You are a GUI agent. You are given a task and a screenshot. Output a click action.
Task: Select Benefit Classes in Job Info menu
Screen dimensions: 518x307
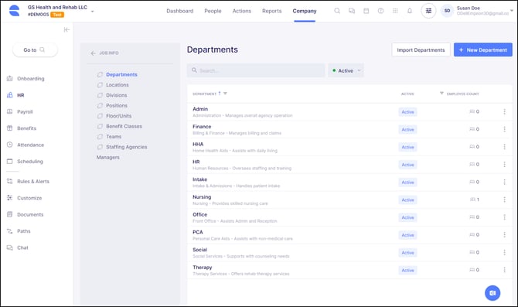(x=124, y=126)
